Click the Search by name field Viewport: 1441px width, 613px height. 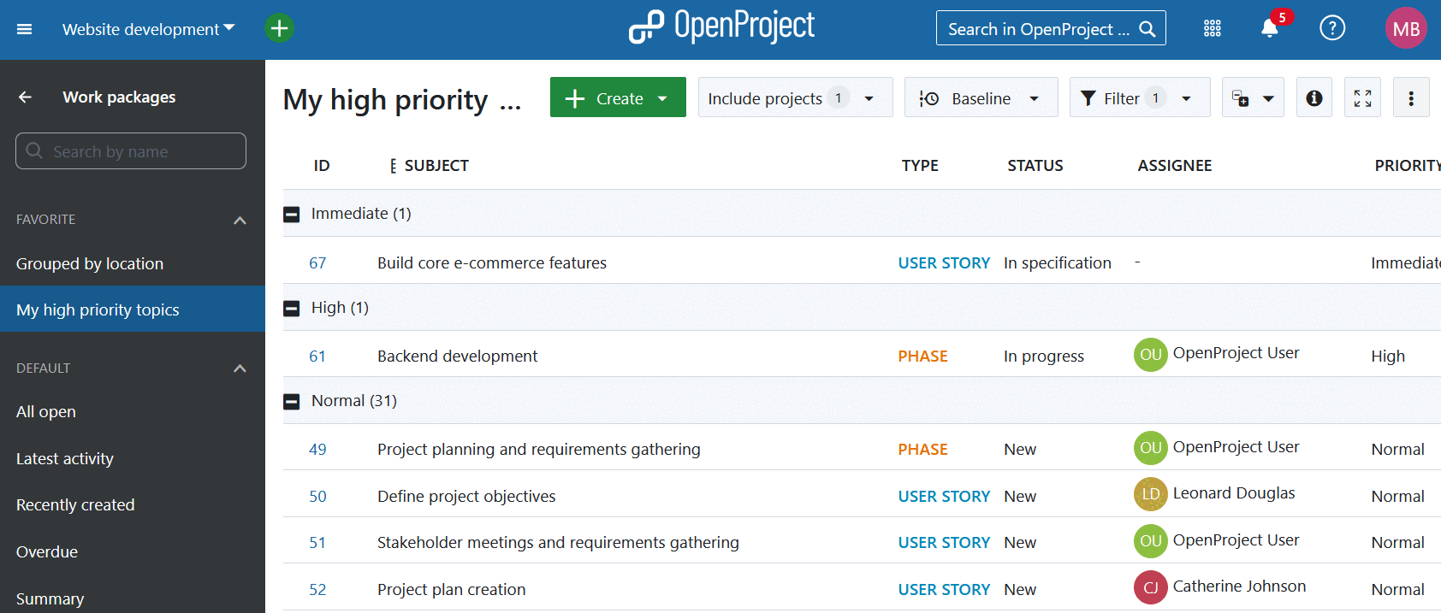[131, 151]
